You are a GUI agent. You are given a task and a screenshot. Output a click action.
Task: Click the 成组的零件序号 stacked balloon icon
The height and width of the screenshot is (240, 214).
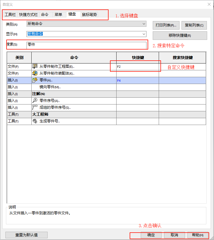pyautogui.click(x=35, y=107)
